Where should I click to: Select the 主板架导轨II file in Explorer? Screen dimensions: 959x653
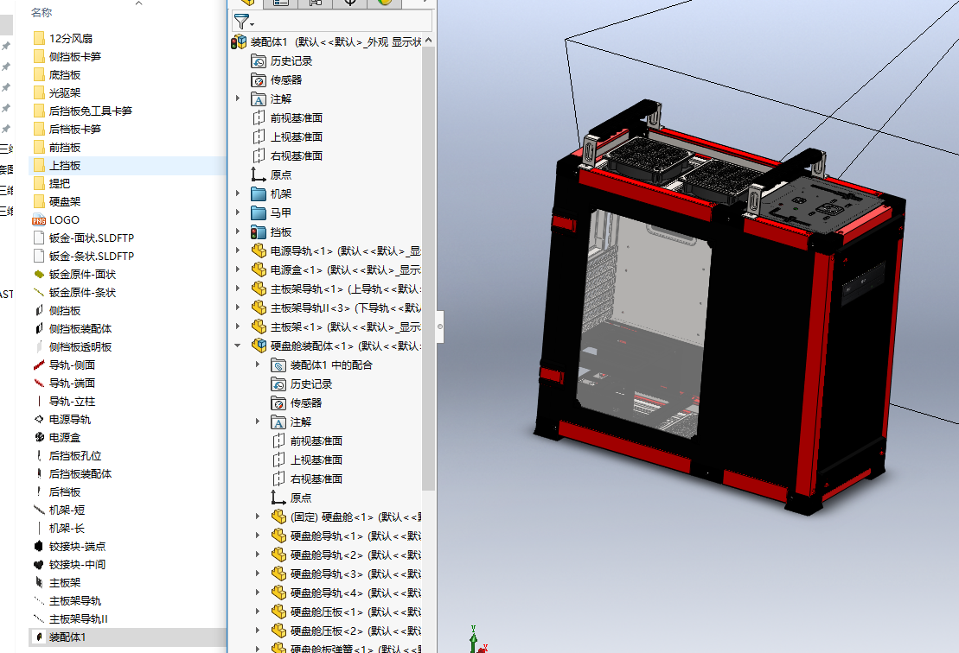pyautogui.click(x=79, y=618)
